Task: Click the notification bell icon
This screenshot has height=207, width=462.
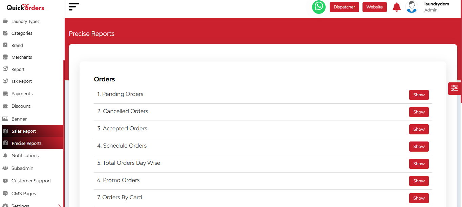Action: [x=396, y=7]
